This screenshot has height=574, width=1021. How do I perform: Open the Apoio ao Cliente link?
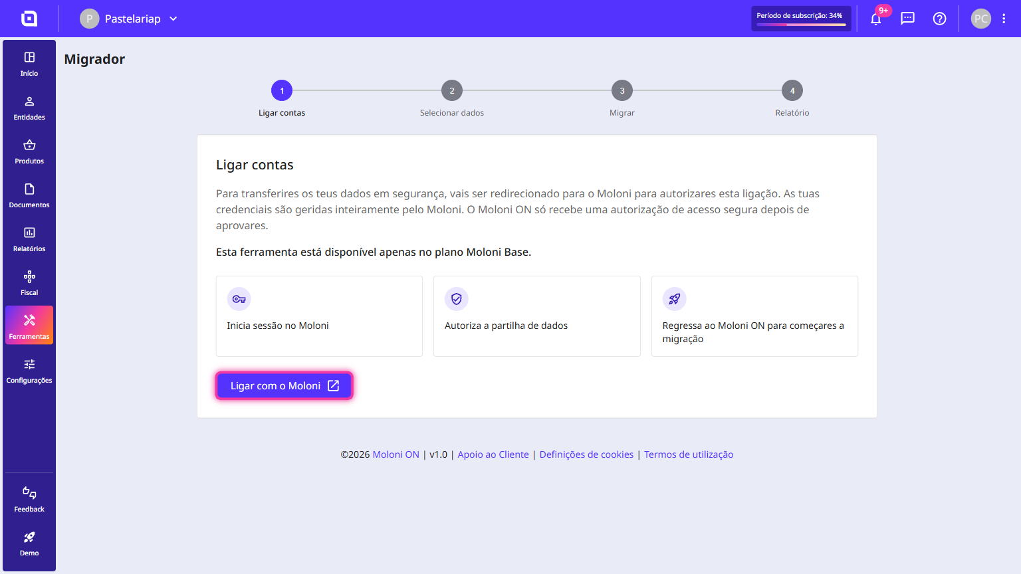(x=493, y=454)
